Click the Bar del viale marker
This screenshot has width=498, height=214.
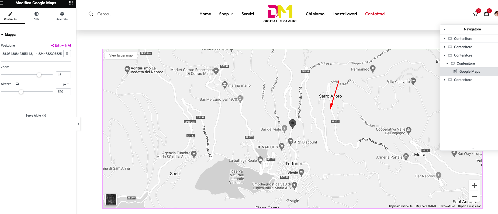pyautogui.click(x=284, y=129)
